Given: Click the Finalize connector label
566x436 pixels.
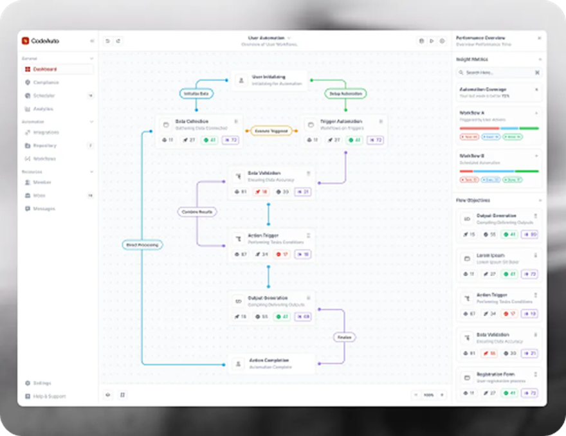Looking at the screenshot, I should (x=344, y=337).
